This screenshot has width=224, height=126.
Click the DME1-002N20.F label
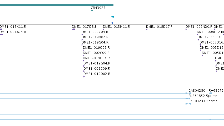click(x=199, y=27)
